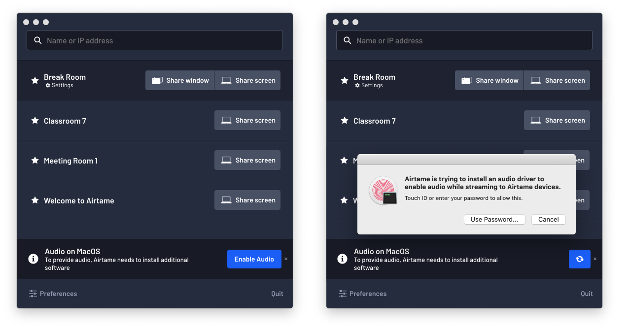Click the blue Enable Audio button
This screenshot has height=329, width=629.
pyautogui.click(x=254, y=259)
